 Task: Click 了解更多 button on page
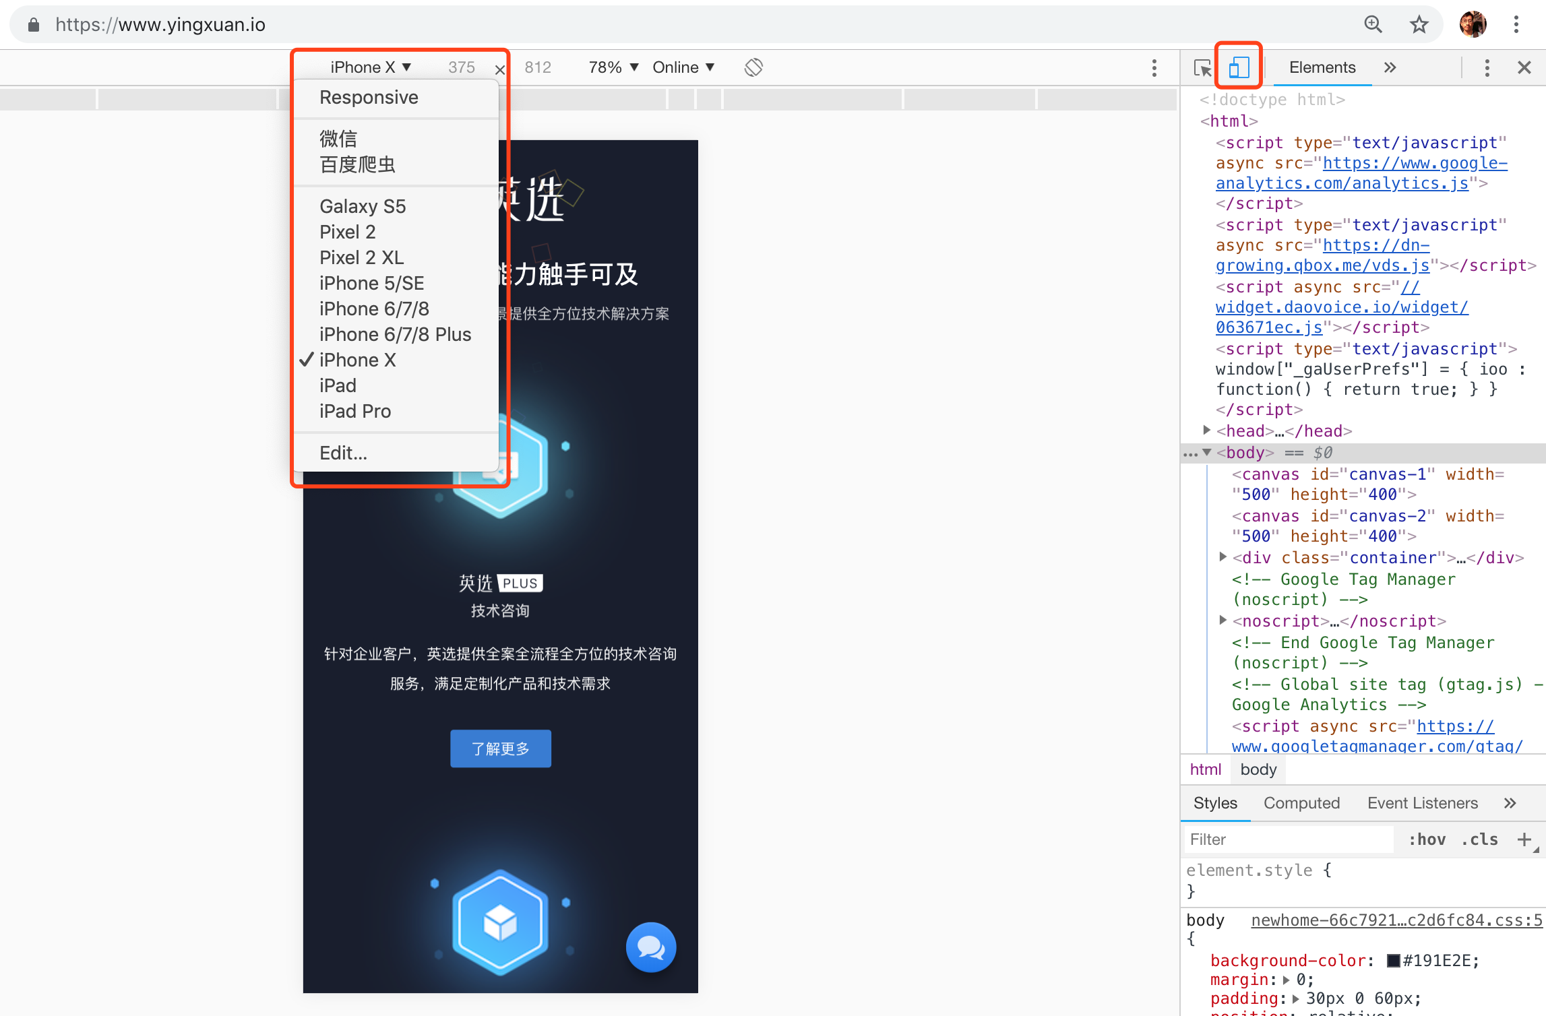500,749
